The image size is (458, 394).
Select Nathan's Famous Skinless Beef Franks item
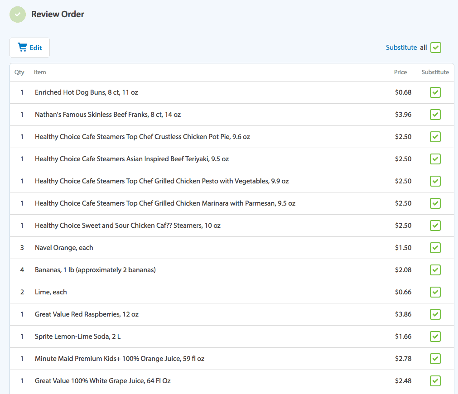(108, 115)
